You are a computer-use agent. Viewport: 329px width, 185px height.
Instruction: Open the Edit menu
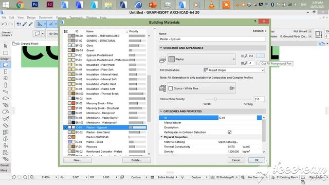click(12, 17)
